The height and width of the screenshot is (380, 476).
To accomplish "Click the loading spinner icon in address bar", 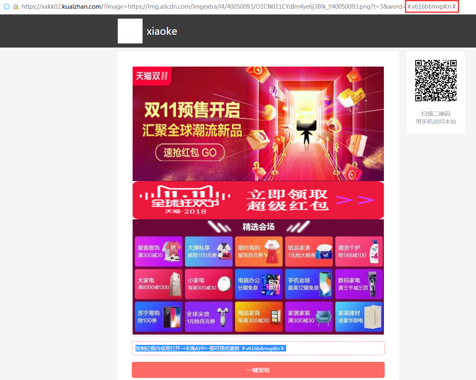I will click(x=7, y=6).
